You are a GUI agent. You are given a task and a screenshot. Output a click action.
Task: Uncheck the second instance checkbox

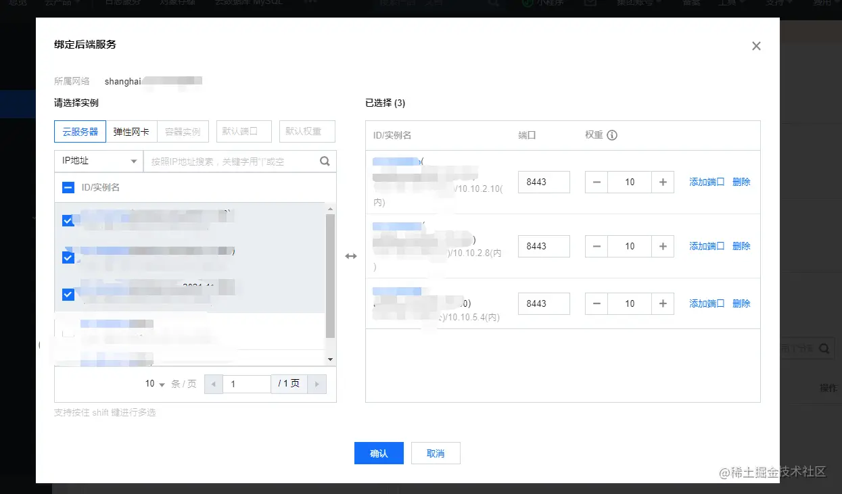coord(68,257)
